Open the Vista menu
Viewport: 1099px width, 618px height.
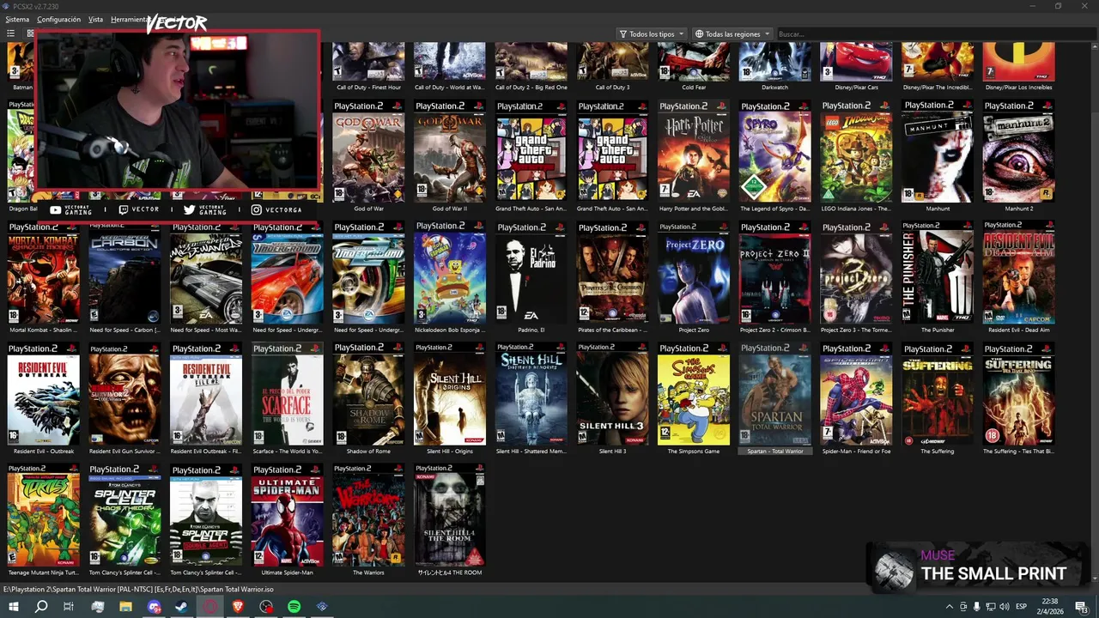[x=95, y=19]
